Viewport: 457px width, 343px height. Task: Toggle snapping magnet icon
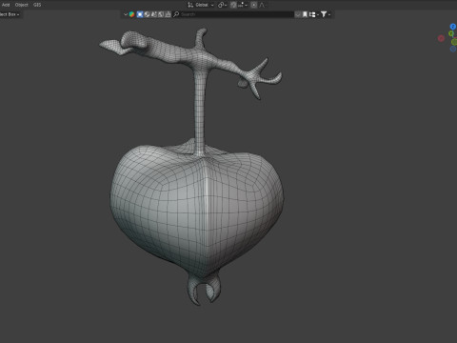233,5
